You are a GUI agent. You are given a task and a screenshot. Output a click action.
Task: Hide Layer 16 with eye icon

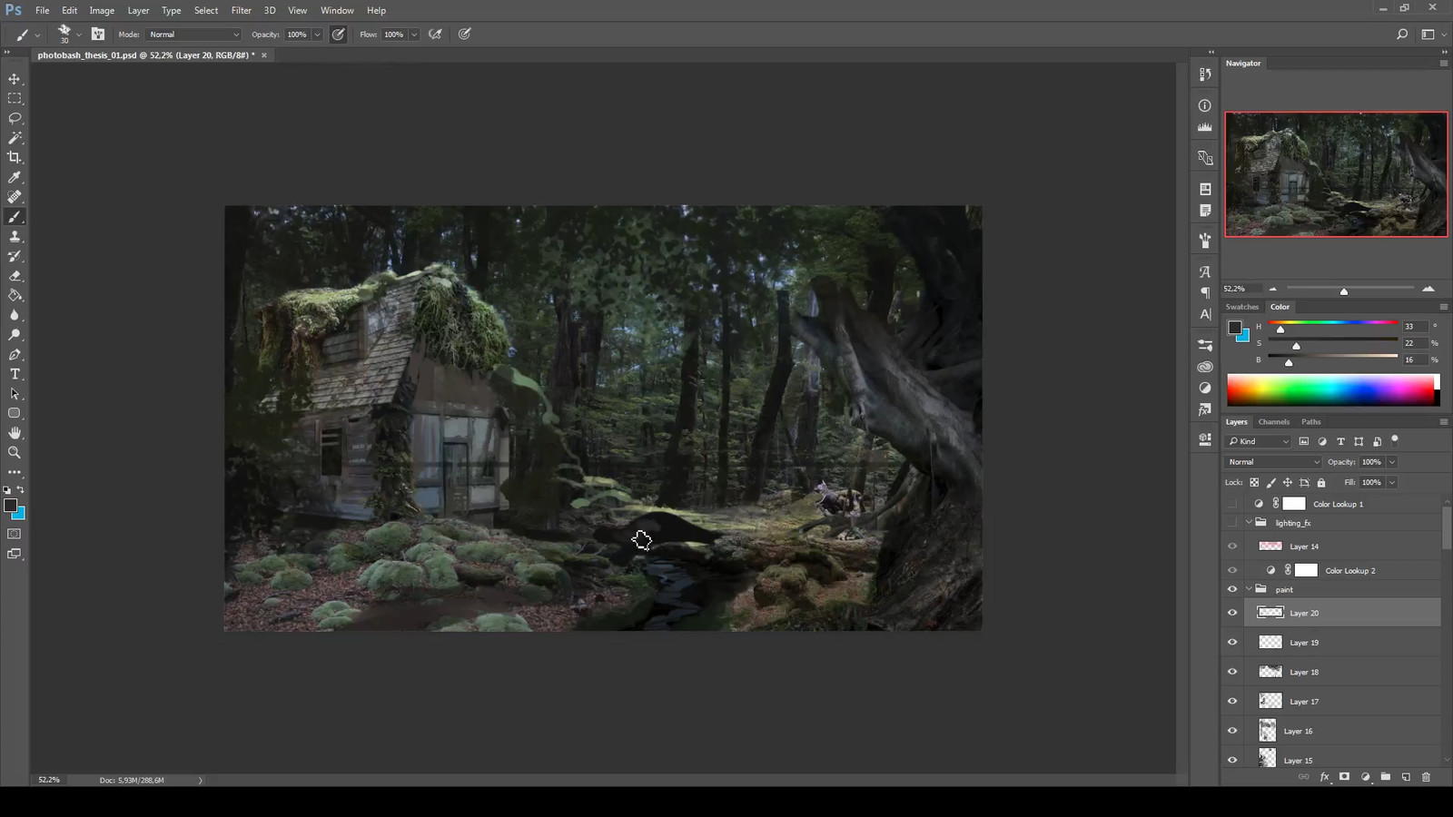coord(1232,731)
